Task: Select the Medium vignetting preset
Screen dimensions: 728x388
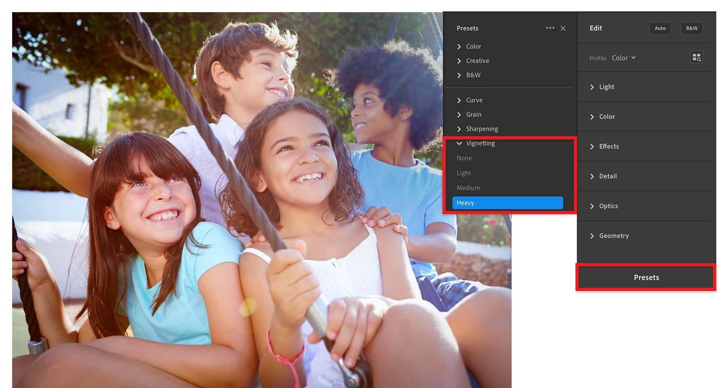Action: [468, 188]
